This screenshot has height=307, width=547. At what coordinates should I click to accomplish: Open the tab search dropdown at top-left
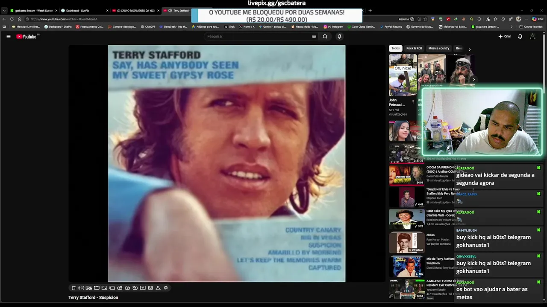(4, 11)
